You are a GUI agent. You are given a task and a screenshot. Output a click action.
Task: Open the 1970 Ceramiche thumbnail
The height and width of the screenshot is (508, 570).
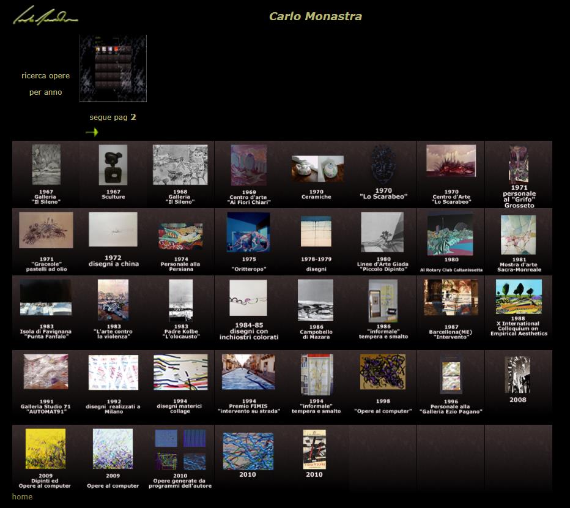click(x=317, y=168)
